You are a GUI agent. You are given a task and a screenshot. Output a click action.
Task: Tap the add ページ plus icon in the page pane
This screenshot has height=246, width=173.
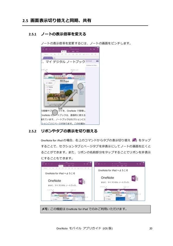(x=87, y=61)
